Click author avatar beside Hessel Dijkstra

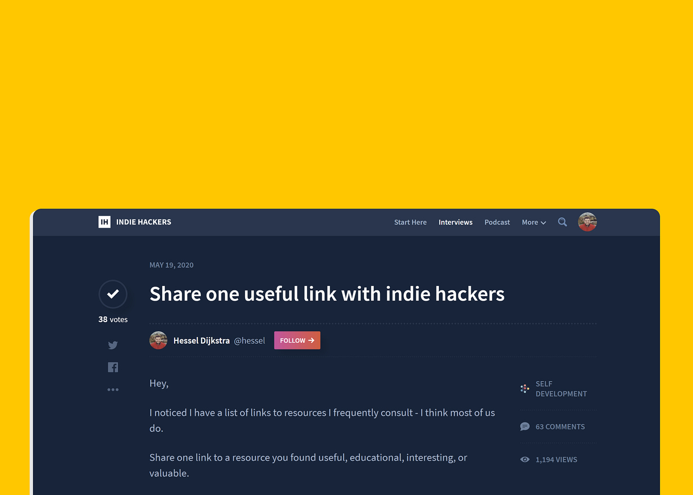(158, 340)
